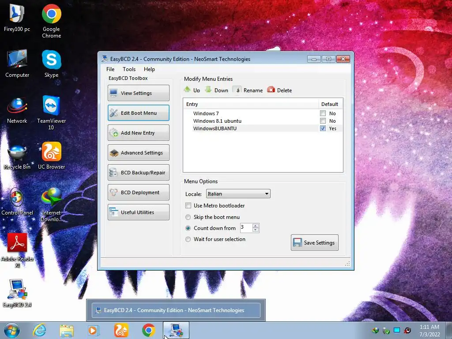Open Windows Explorer from taskbar
452x339 pixels.
coord(67,330)
